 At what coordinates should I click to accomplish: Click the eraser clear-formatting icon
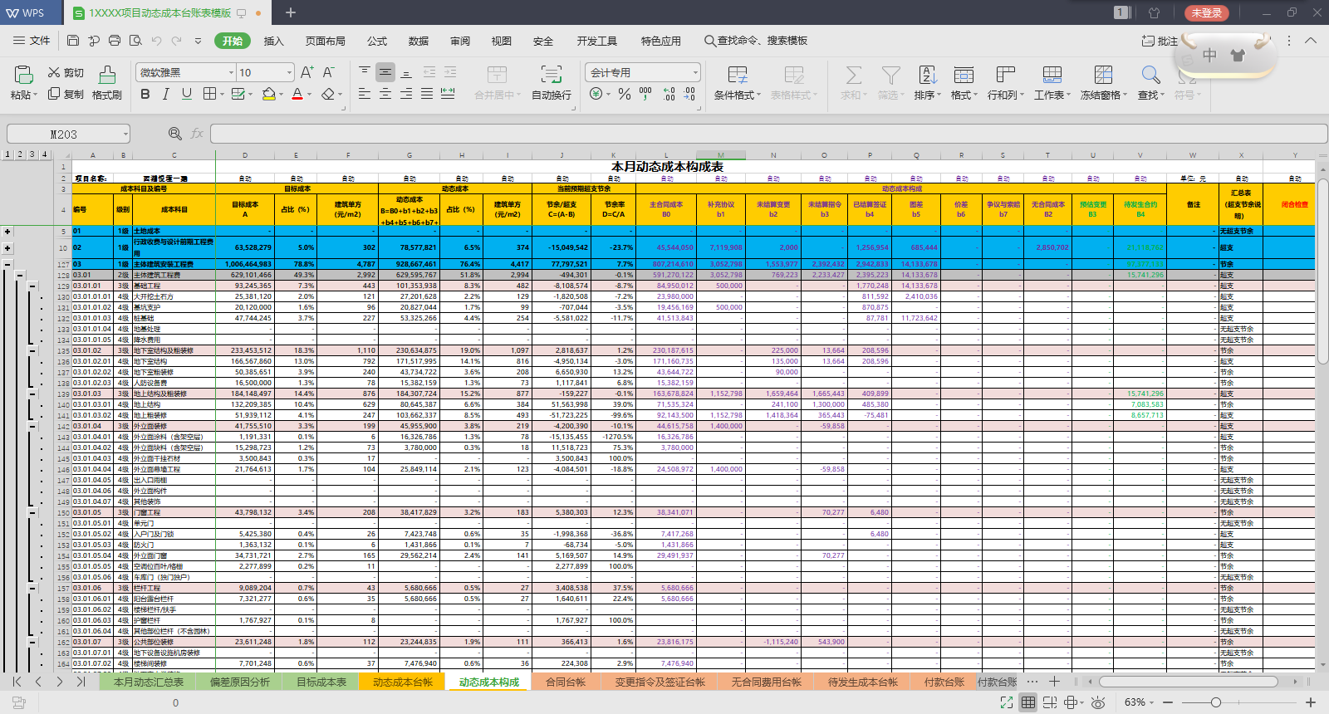pyautogui.click(x=329, y=94)
